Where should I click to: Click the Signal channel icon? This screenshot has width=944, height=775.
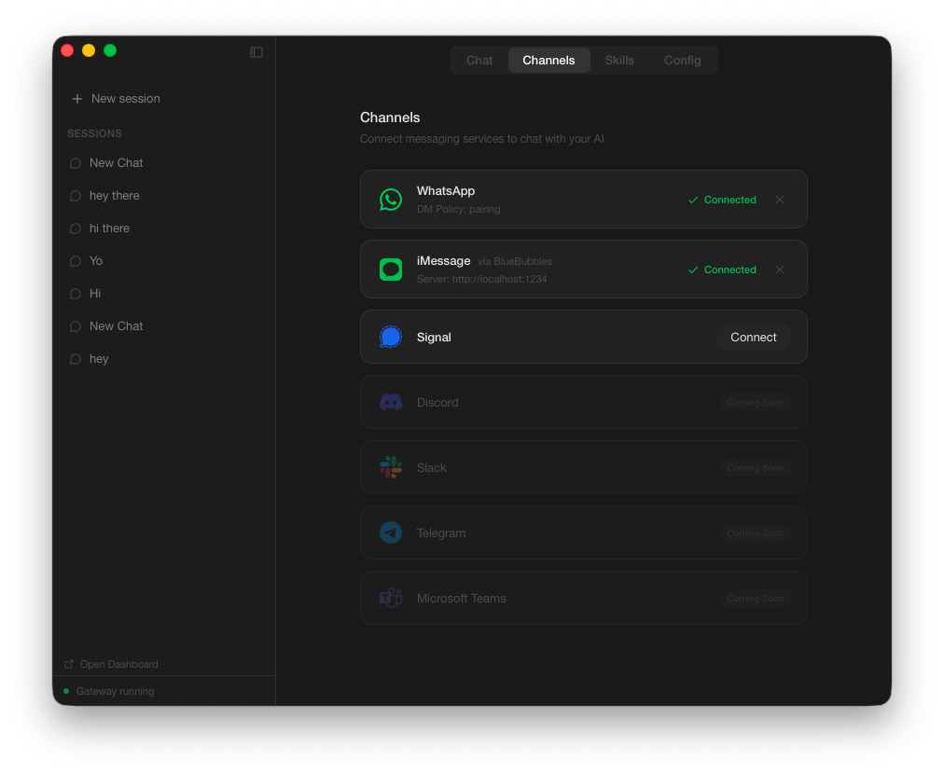[x=390, y=337]
